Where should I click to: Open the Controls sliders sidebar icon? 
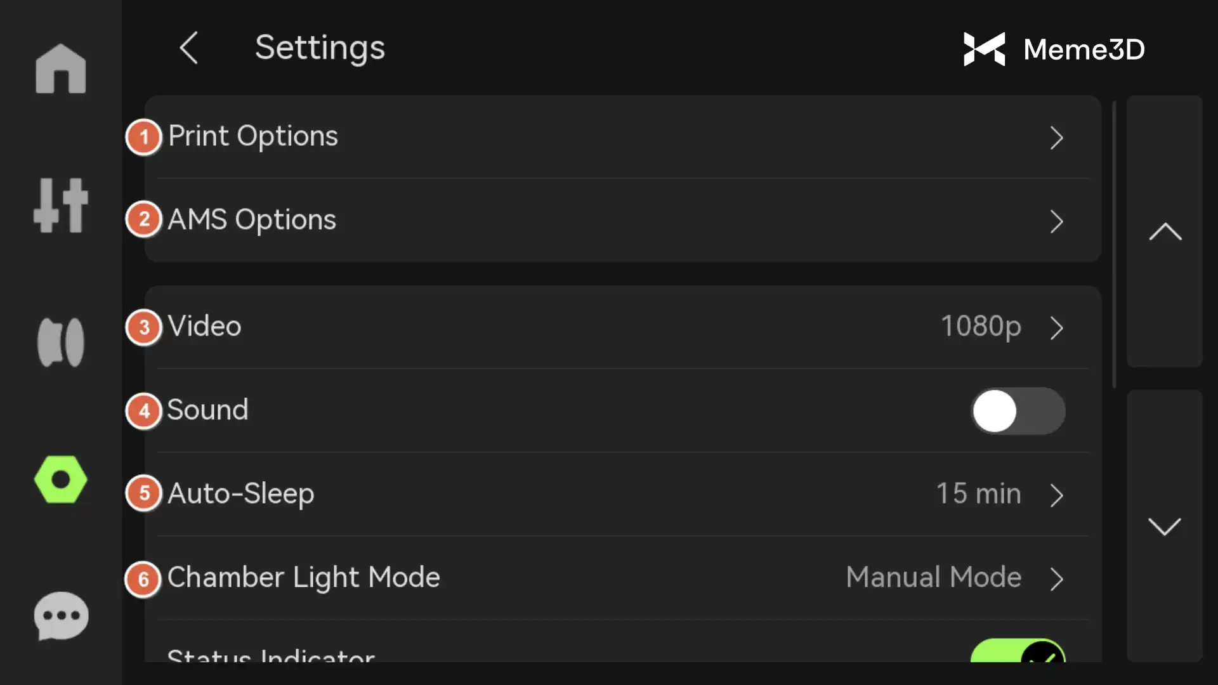click(x=61, y=205)
